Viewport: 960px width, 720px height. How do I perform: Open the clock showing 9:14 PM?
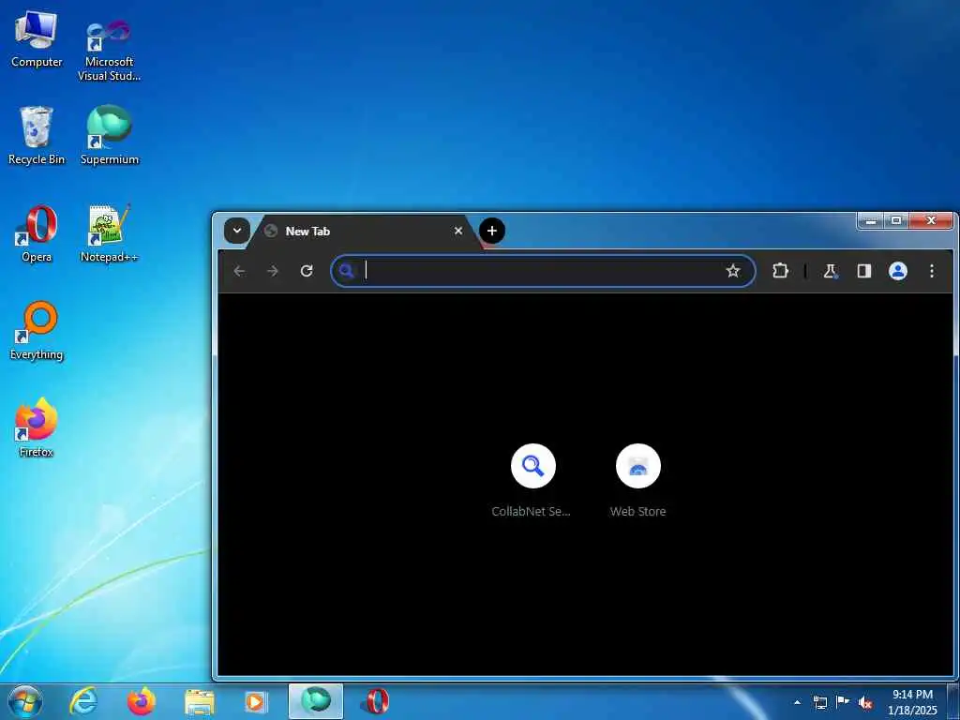click(x=912, y=702)
